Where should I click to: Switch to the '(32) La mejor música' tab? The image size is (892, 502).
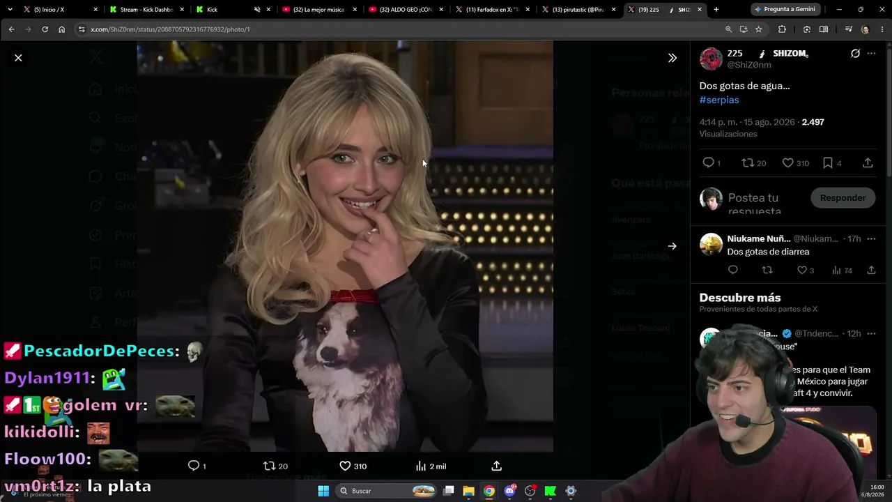(319, 10)
